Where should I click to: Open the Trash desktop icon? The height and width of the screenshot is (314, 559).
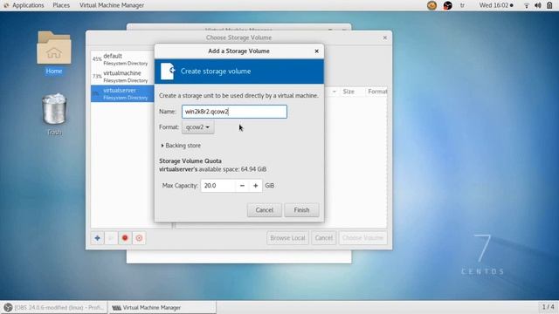54,114
